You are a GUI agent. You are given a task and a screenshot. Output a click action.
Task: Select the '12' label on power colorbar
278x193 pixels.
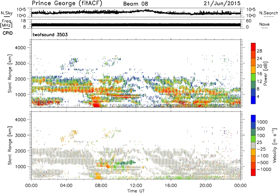tap(259, 82)
